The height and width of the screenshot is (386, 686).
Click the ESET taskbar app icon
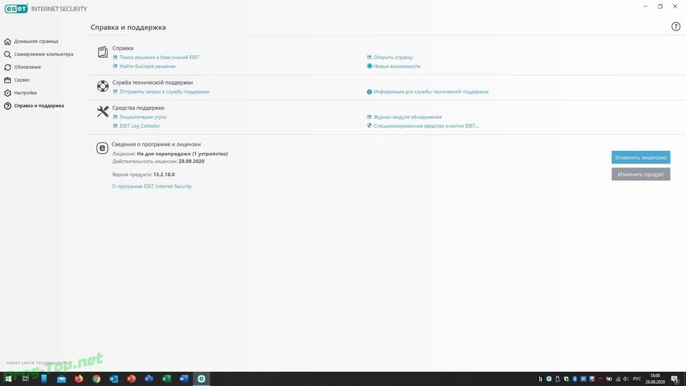[201, 379]
